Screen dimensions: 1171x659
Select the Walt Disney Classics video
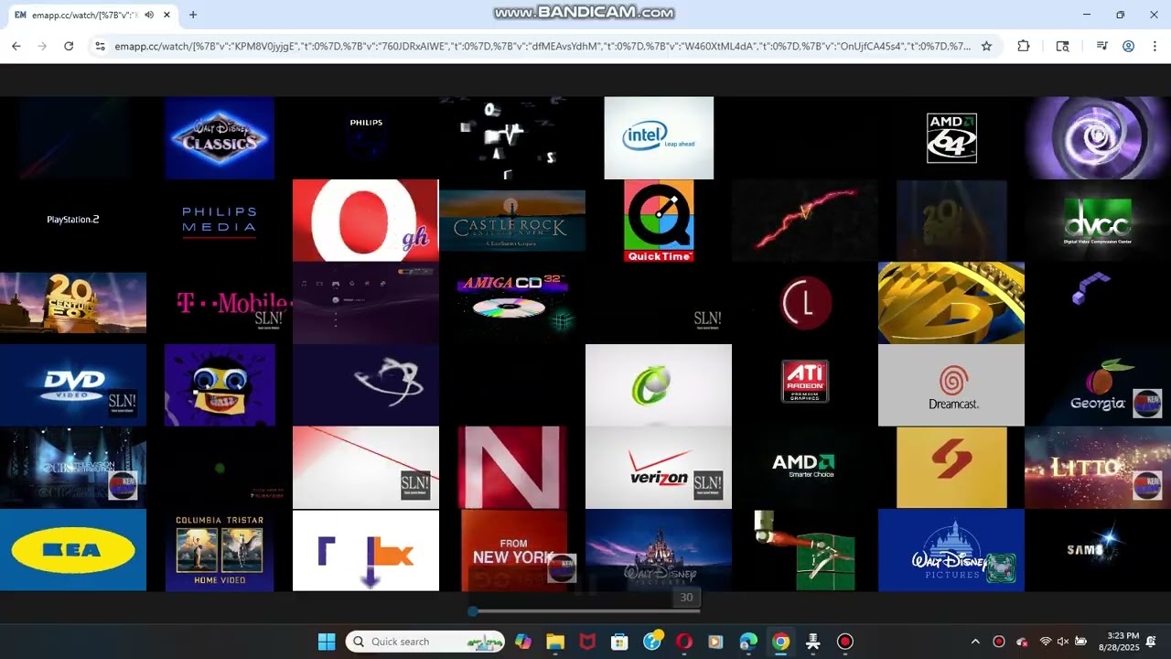point(220,138)
